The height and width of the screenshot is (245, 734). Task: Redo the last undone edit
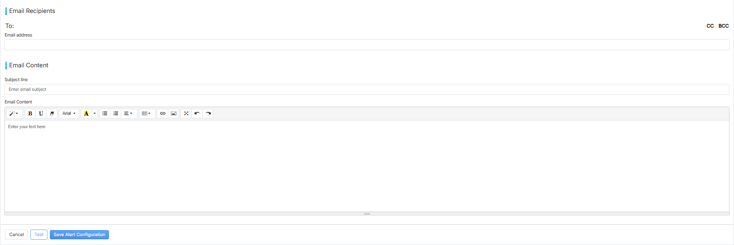pos(208,114)
